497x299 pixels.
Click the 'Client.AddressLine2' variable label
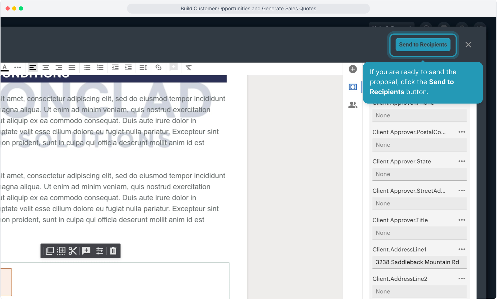[x=400, y=279]
